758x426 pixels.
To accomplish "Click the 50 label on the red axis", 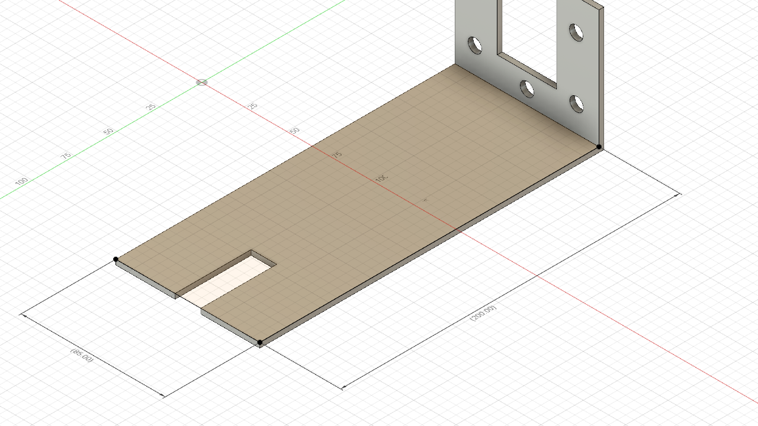I will [295, 130].
